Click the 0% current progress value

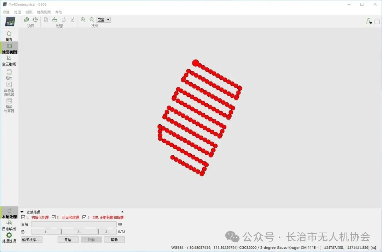coord(120,224)
